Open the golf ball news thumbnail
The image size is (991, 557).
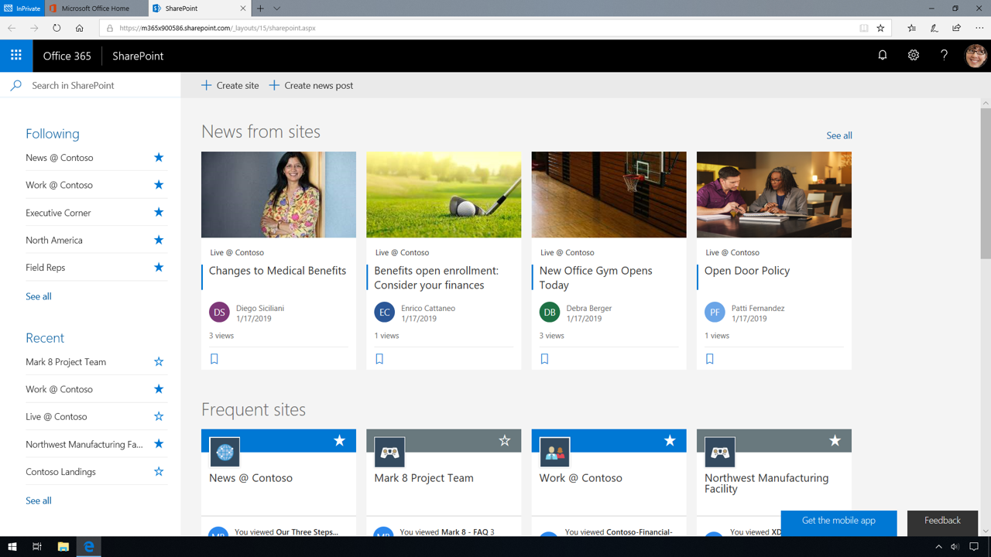444,194
